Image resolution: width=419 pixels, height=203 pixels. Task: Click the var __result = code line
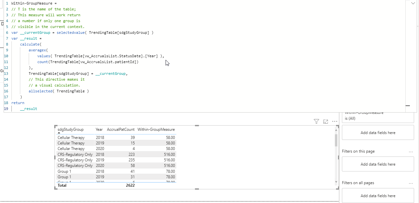coord(26,38)
